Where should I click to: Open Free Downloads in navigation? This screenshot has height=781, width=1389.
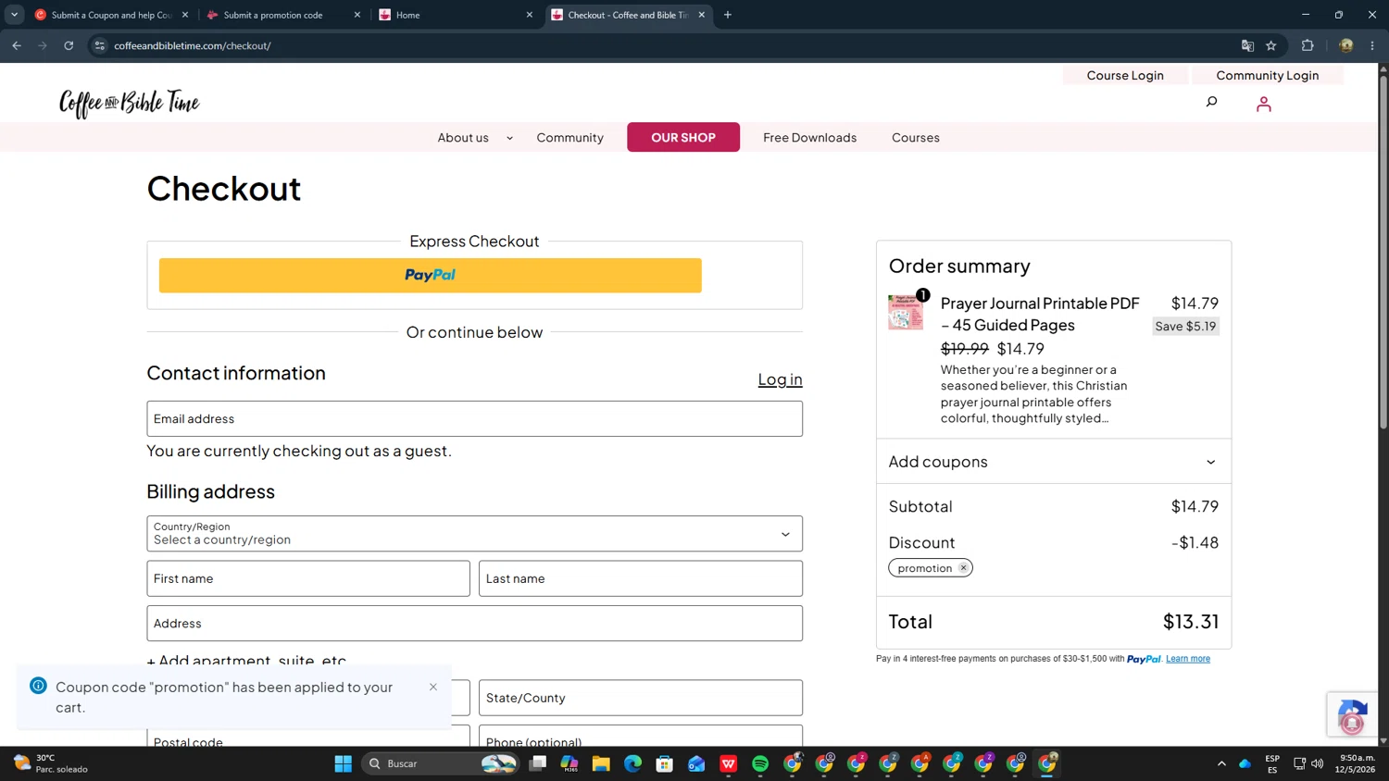coord(809,138)
